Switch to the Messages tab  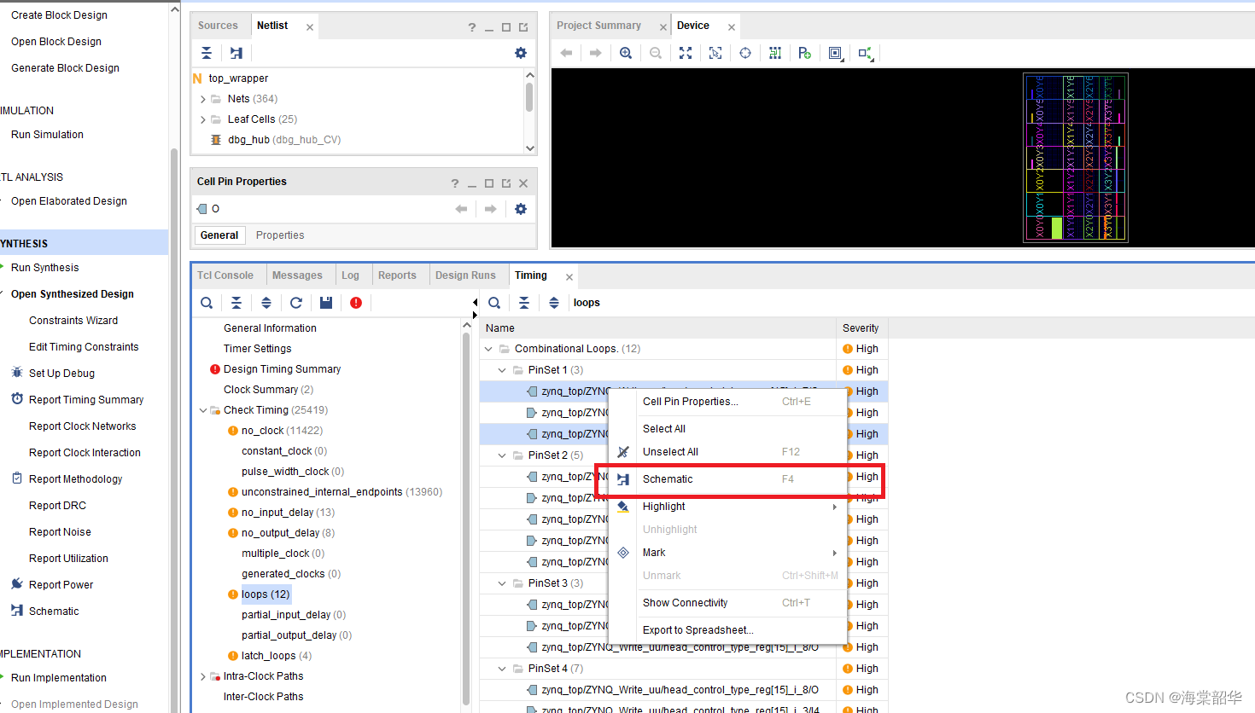tap(297, 275)
